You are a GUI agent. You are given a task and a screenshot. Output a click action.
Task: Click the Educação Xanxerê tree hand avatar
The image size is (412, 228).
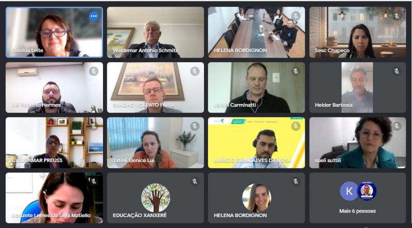pyautogui.click(x=156, y=198)
